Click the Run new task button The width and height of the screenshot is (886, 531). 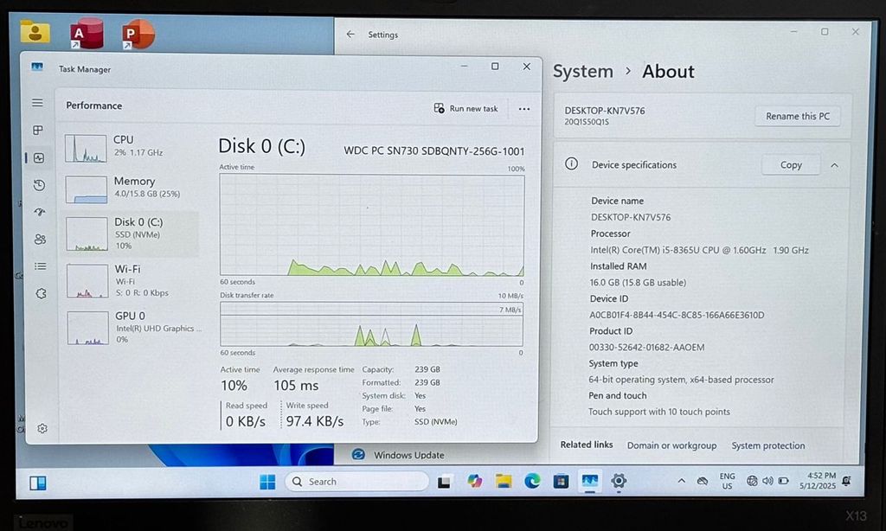point(466,109)
